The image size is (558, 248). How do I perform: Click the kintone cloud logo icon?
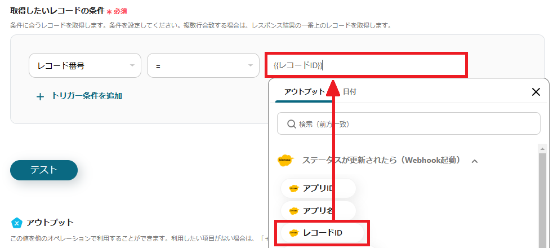(x=285, y=160)
